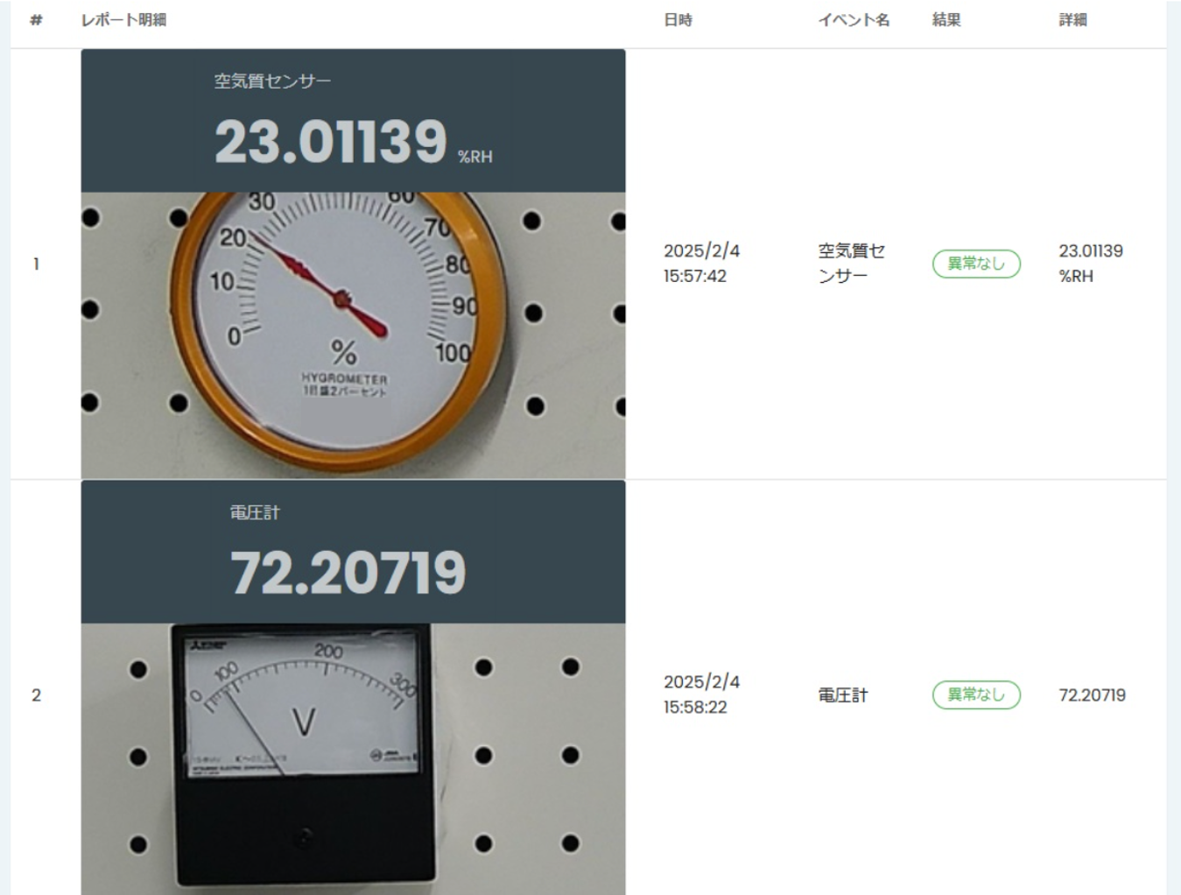Image resolution: width=1181 pixels, height=895 pixels.
Task: Click the イベント名 column header
Action: click(x=854, y=20)
